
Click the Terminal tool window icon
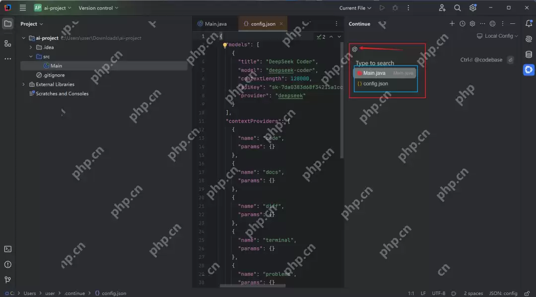[7, 249]
